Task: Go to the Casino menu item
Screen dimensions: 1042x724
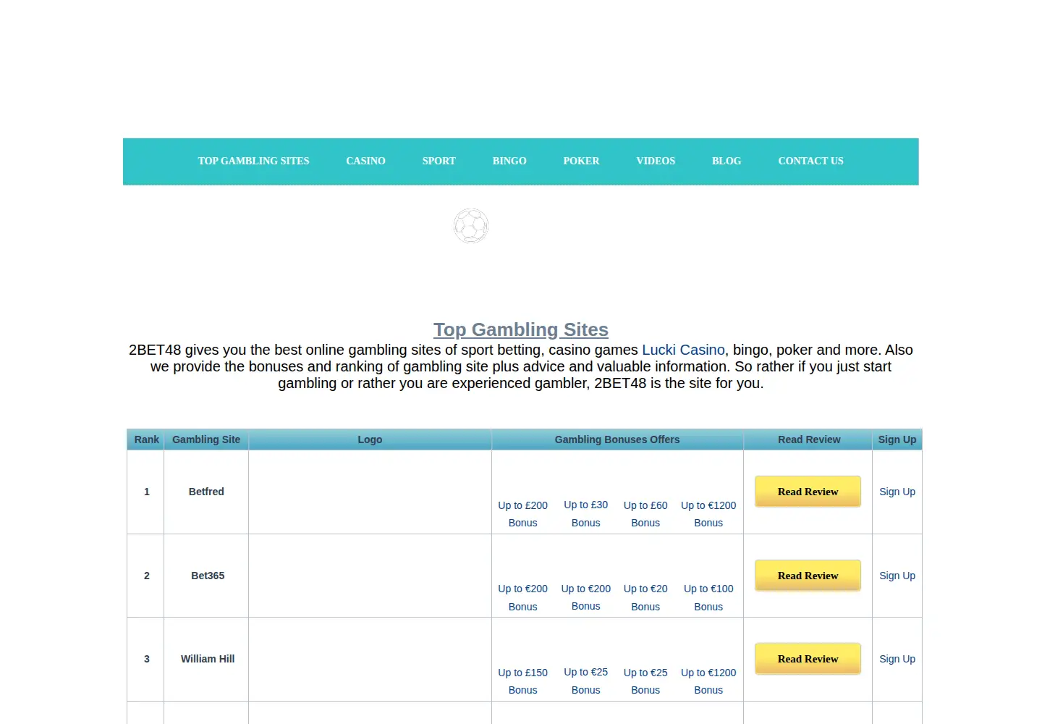Action: (x=365, y=161)
